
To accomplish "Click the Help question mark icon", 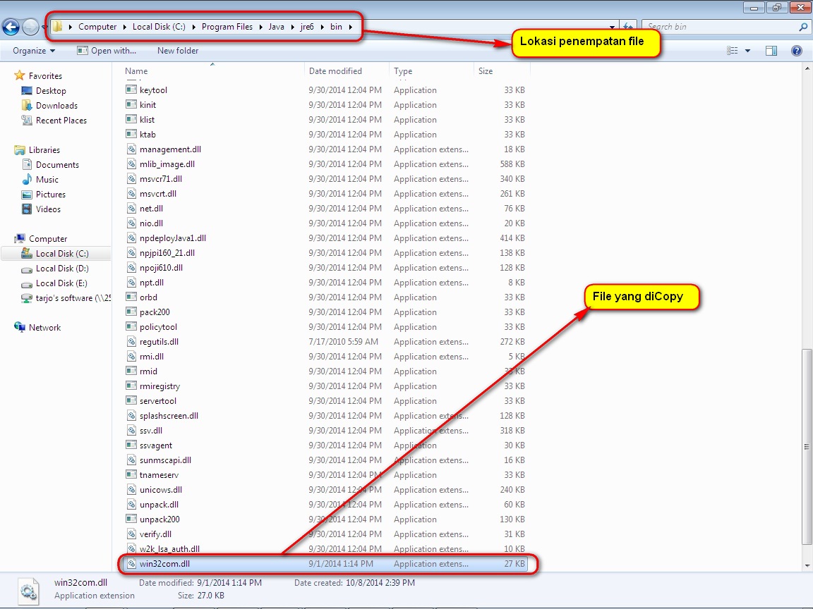I will point(797,51).
